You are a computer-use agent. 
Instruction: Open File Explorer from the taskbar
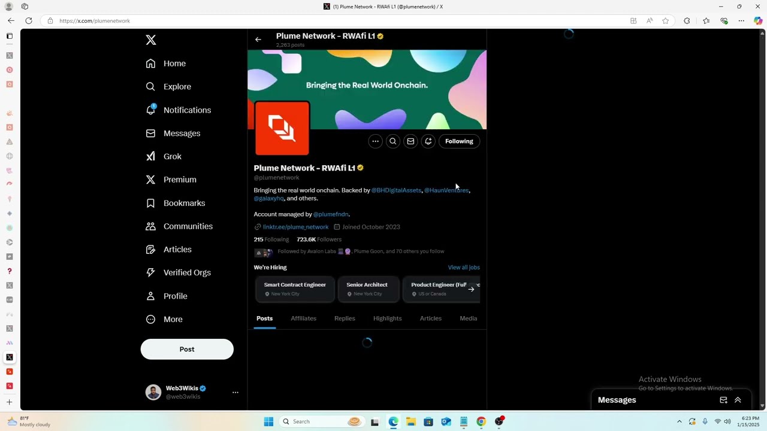(x=410, y=421)
